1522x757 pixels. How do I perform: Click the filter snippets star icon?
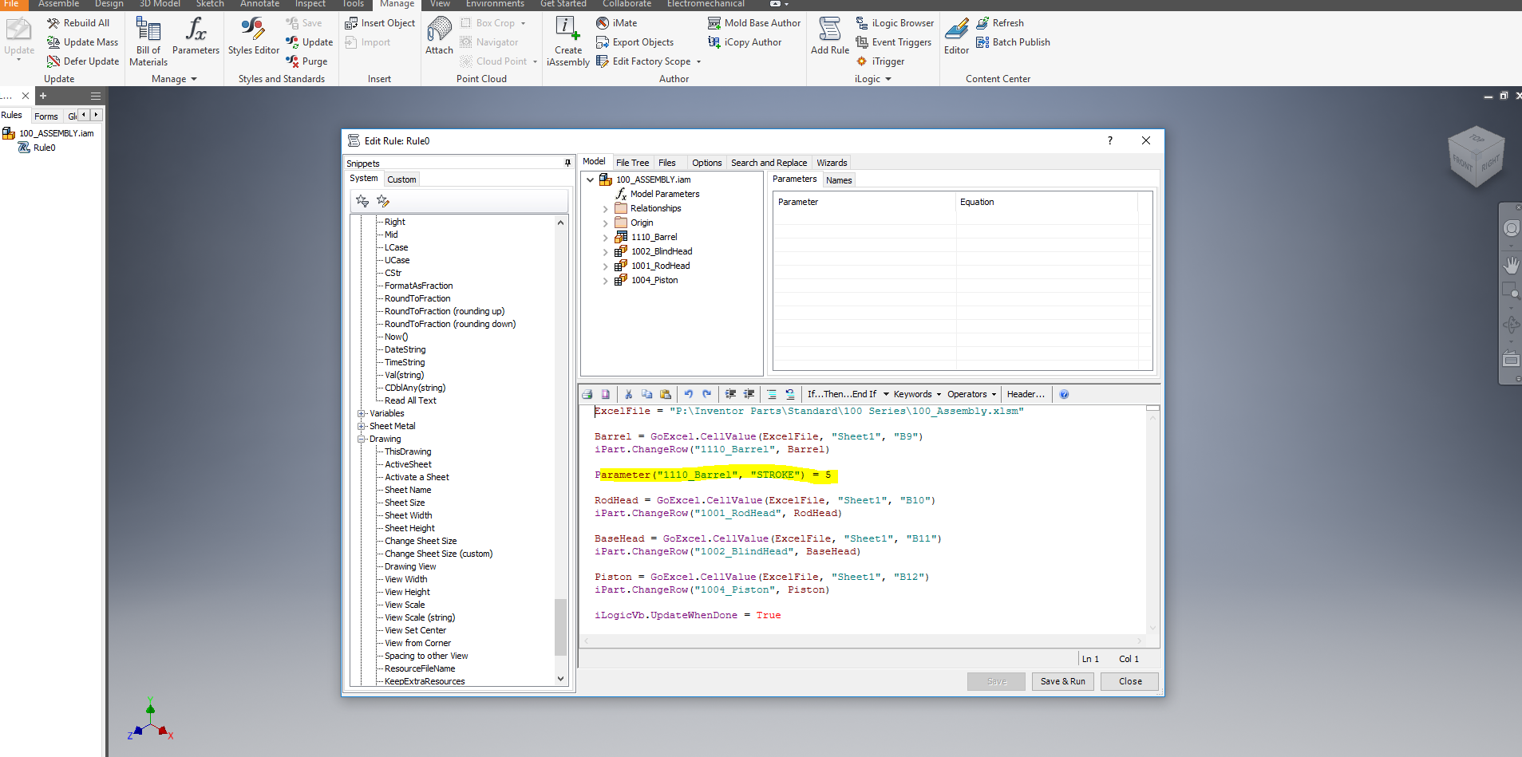[362, 201]
